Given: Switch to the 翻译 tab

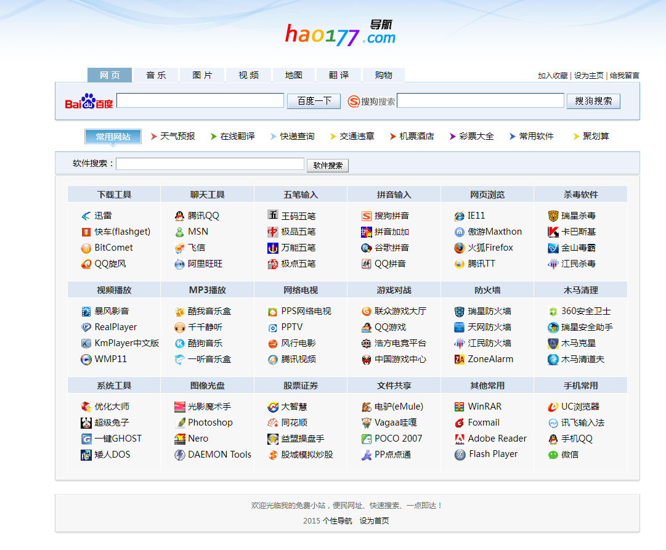Looking at the screenshot, I should click(338, 75).
